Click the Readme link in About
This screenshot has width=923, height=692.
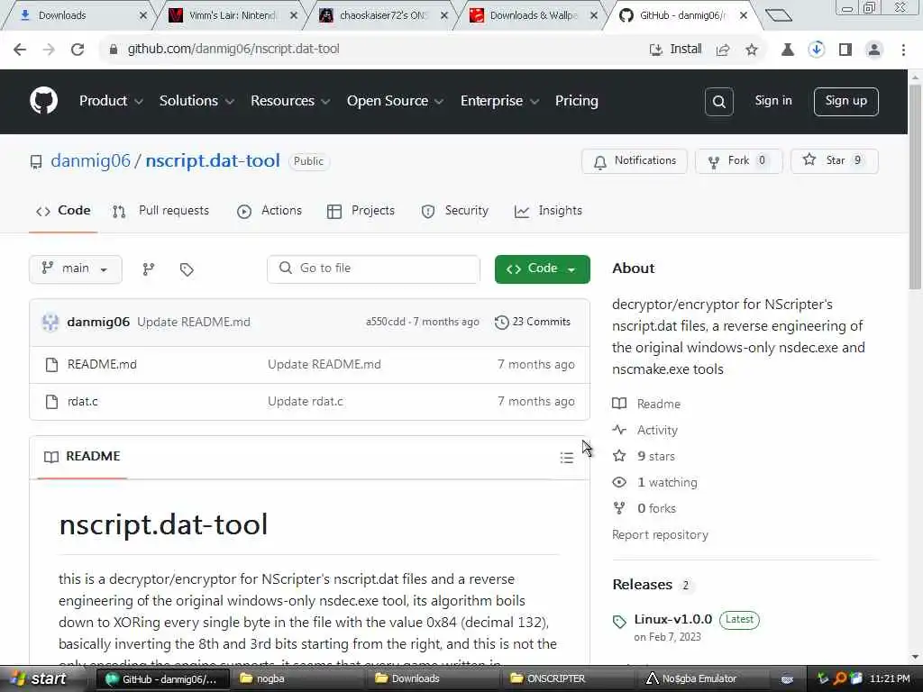point(658,404)
